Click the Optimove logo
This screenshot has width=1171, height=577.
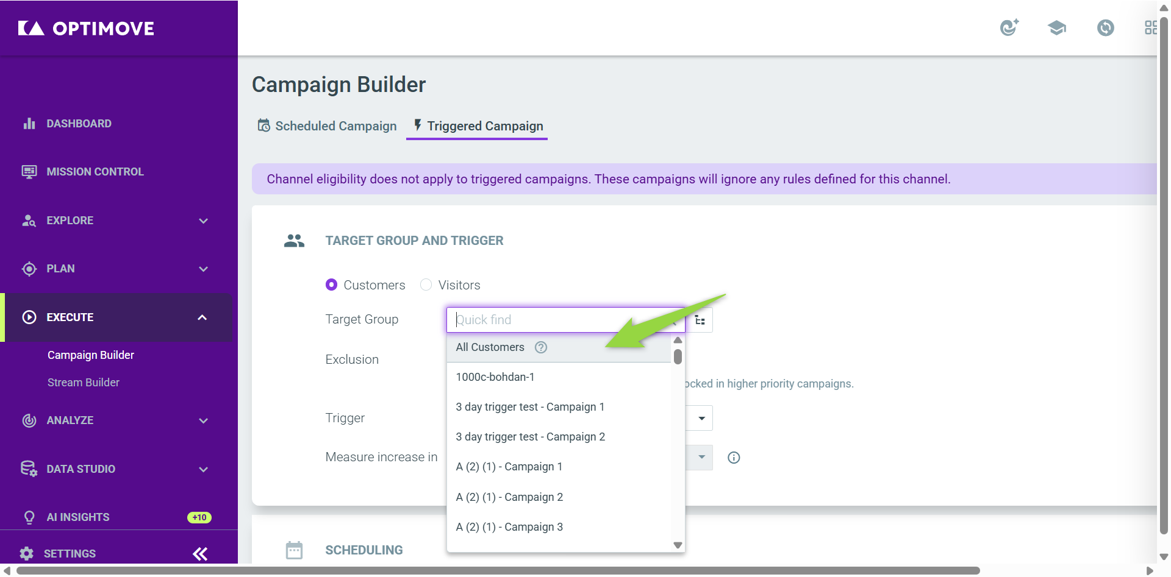click(86, 28)
